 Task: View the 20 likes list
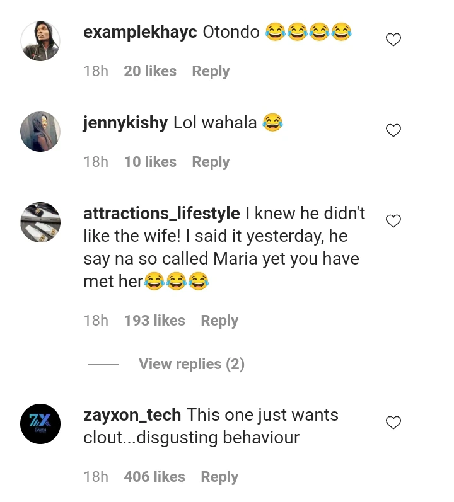point(151,71)
